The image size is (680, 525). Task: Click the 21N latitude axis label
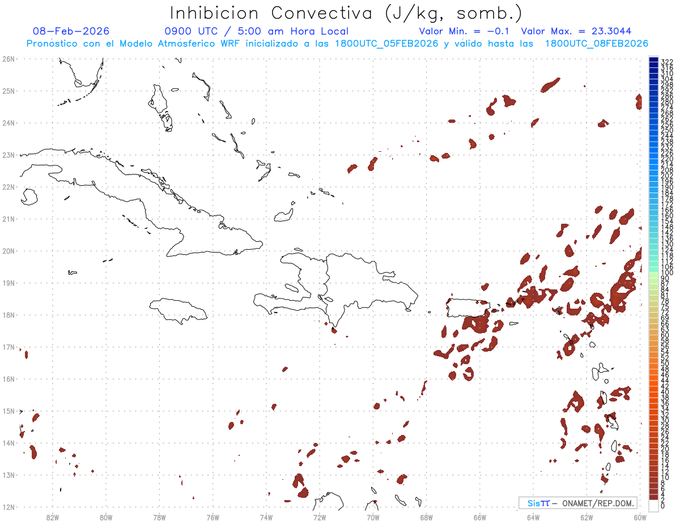point(8,219)
